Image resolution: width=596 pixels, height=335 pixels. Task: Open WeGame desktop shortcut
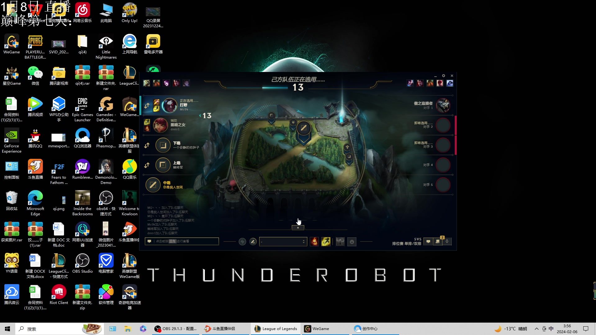[x=12, y=44]
